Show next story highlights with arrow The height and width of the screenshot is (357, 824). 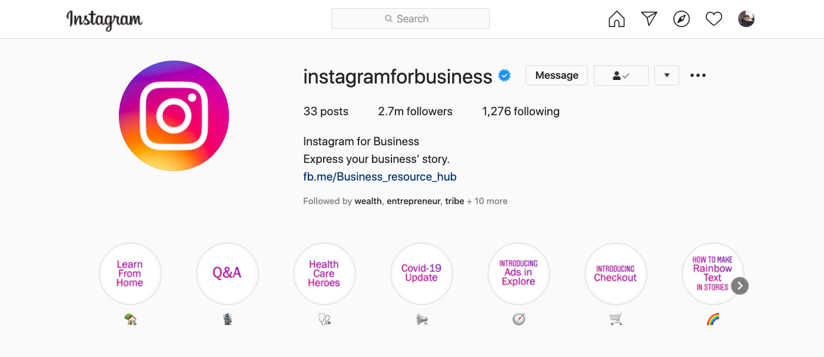740,286
